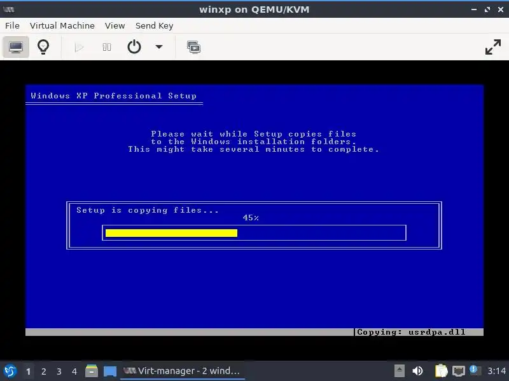
Task: Click the virt-manager icon in title bar
Action: [9, 10]
